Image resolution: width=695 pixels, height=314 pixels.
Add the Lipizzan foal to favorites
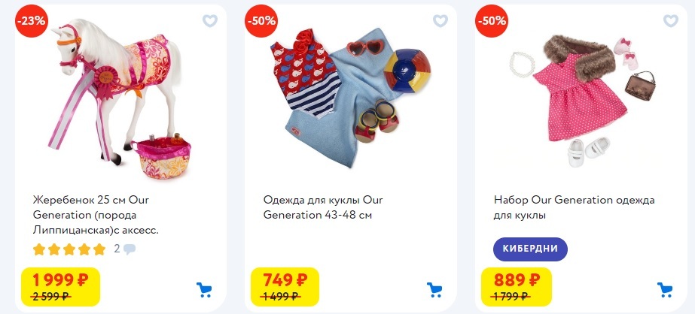click(x=209, y=21)
